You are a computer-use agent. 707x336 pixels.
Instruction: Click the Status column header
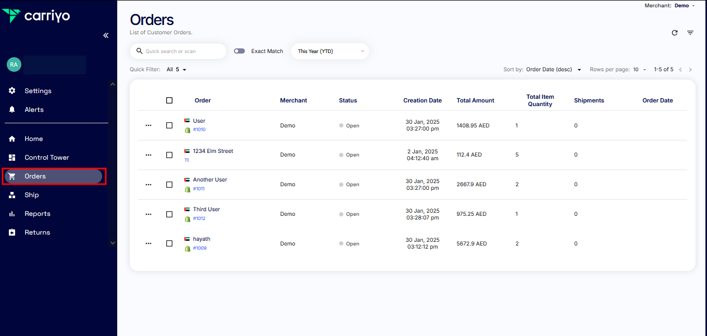click(348, 100)
